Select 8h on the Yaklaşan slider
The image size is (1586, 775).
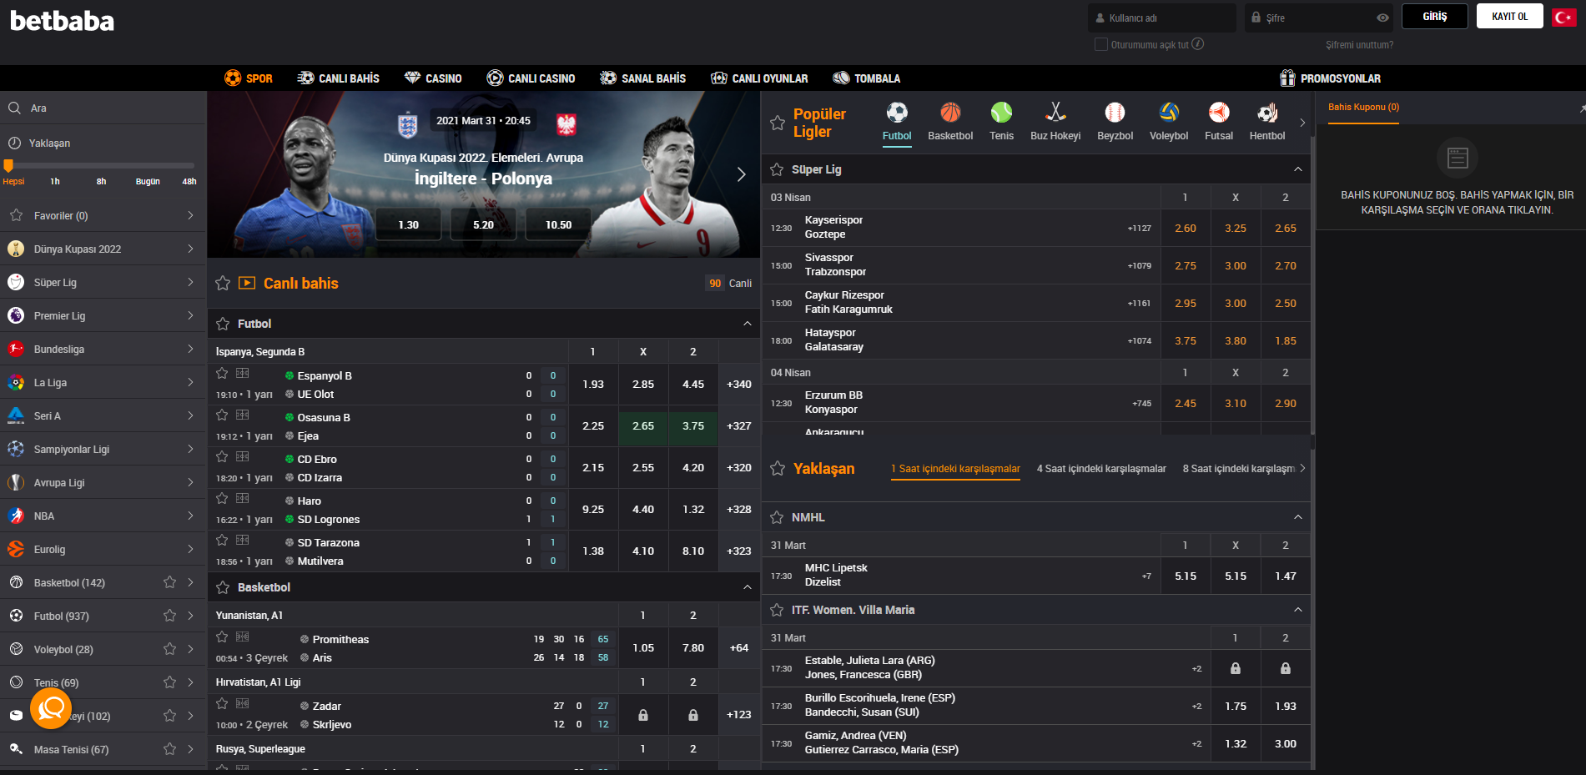tap(101, 181)
